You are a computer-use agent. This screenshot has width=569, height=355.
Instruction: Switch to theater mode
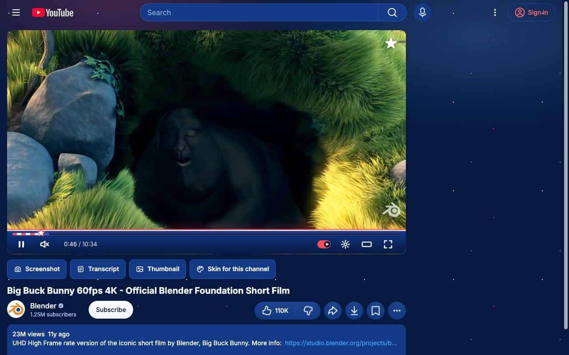[367, 244]
